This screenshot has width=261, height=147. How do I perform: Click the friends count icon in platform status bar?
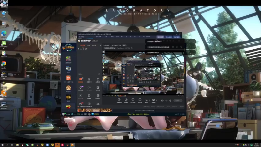pyautogui.click(x=73, y=114)
